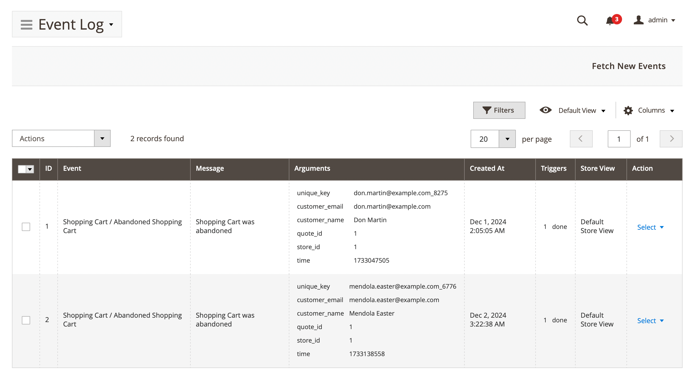Check the row for event ID 1

(x=26, y=227)
